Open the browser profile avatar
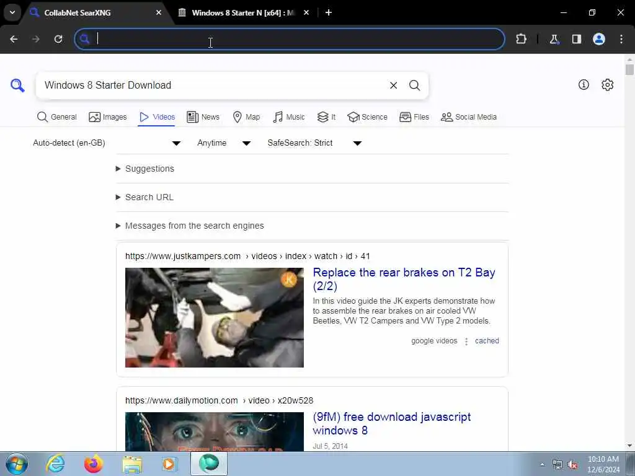 599,39
